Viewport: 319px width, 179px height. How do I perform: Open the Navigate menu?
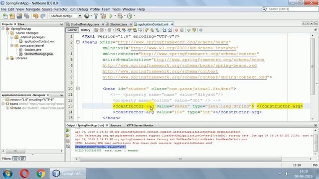click(33, 9)
